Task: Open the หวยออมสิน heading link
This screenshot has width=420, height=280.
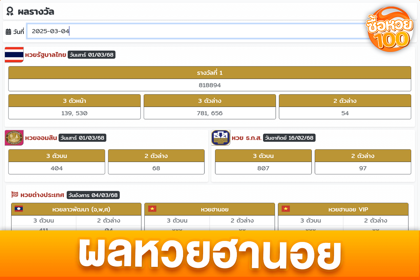Action: pos(41,138)
